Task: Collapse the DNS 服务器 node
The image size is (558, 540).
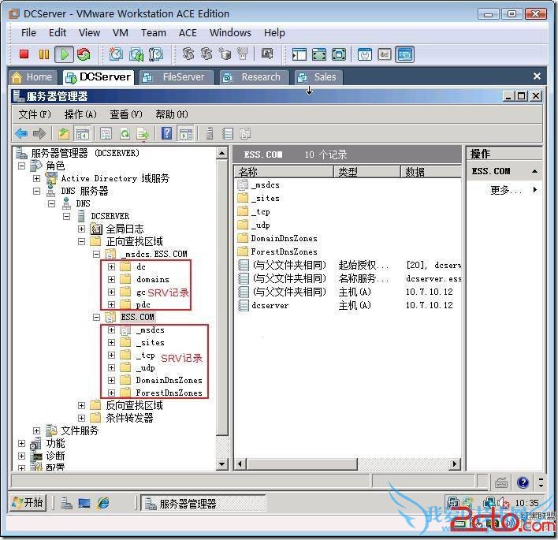Action: click(37, 191)
